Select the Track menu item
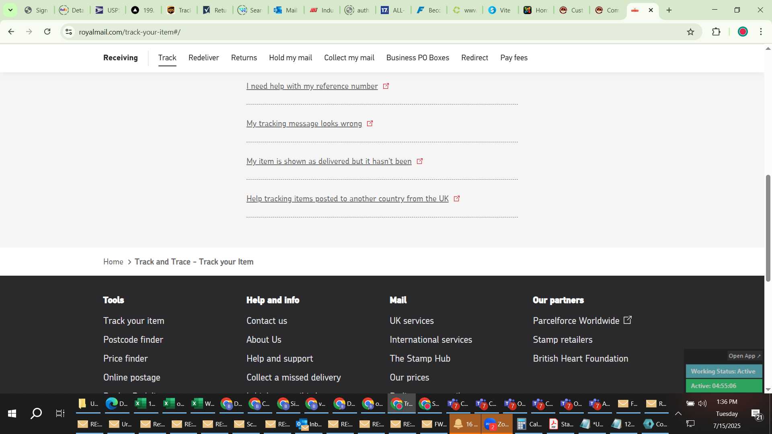 point(167,57)
